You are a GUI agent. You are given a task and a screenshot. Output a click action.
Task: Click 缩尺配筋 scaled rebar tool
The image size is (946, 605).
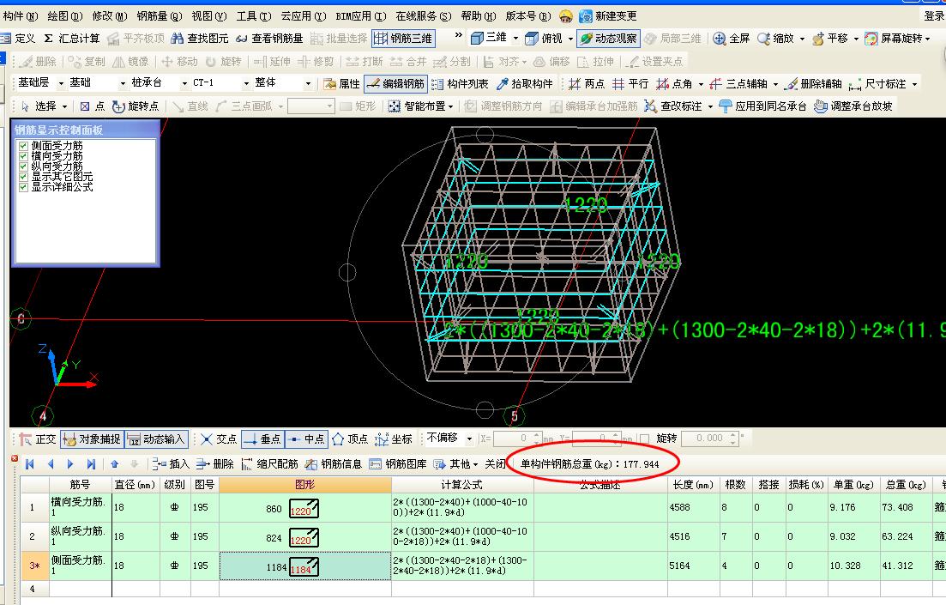[x=269, y=463]
